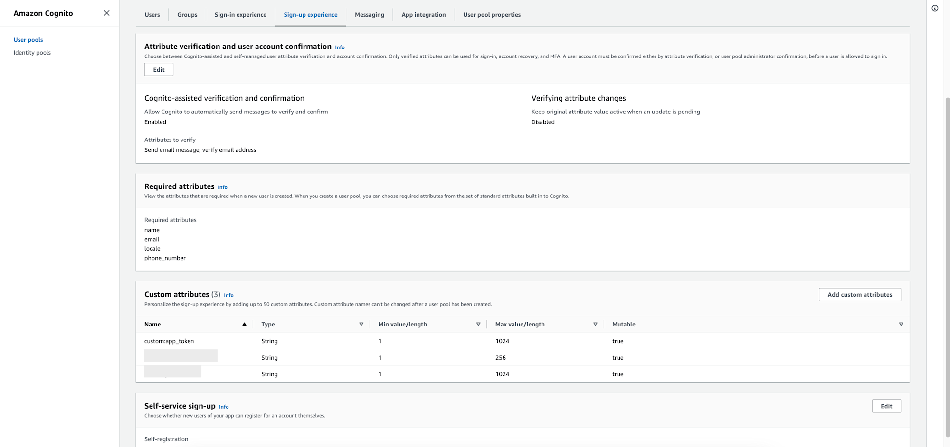
Task: Close the Amazon Cognito navigation sidebar
Action: [106, 13]
